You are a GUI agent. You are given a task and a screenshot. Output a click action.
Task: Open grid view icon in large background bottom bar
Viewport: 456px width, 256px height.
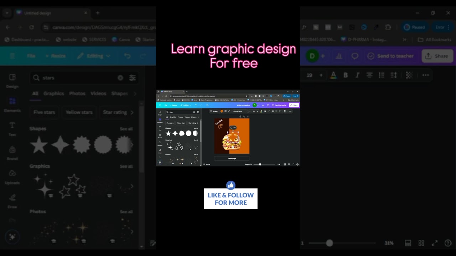(x=421, y=243)
